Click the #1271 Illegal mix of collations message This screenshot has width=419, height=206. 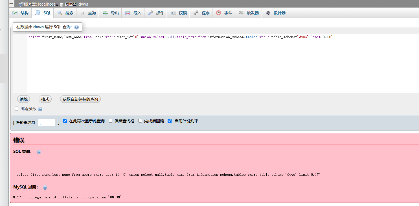tap(67, 197)
